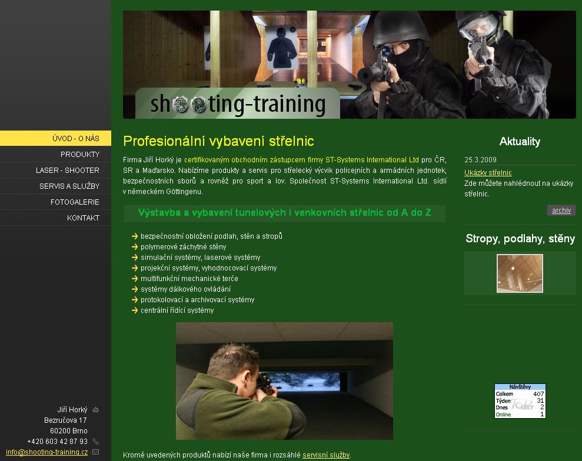Open the ÚVOD - O NÁS menu item

point(56,138)
